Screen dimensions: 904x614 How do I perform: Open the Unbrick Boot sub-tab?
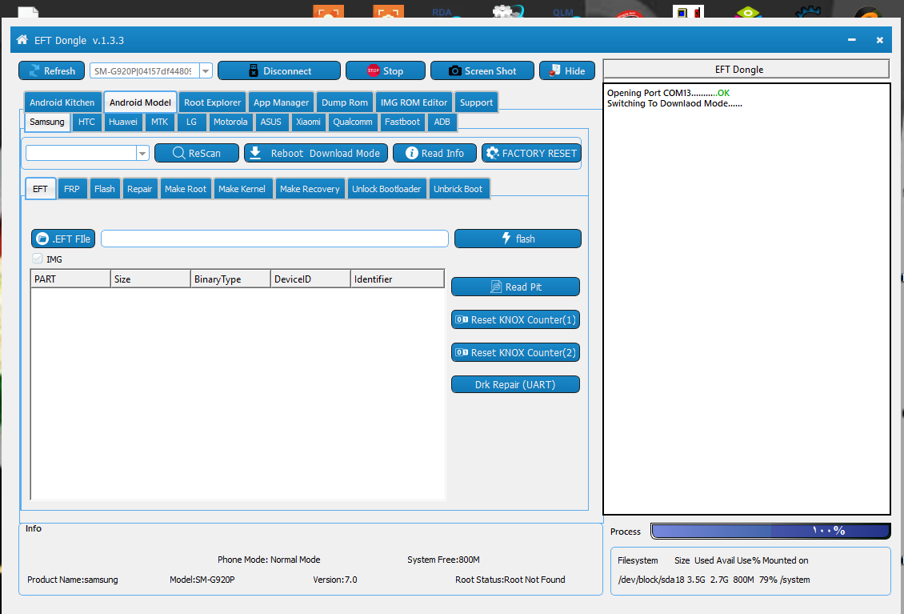458,189
